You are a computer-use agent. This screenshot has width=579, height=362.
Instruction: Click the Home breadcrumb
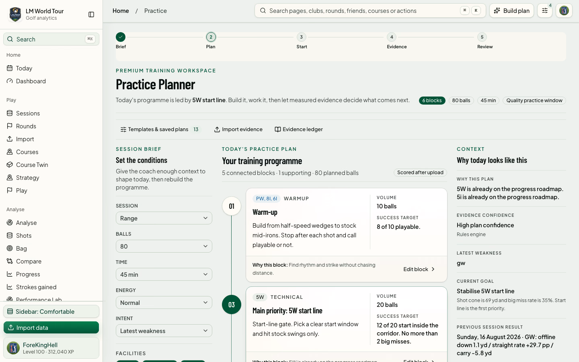pos(121,11)
